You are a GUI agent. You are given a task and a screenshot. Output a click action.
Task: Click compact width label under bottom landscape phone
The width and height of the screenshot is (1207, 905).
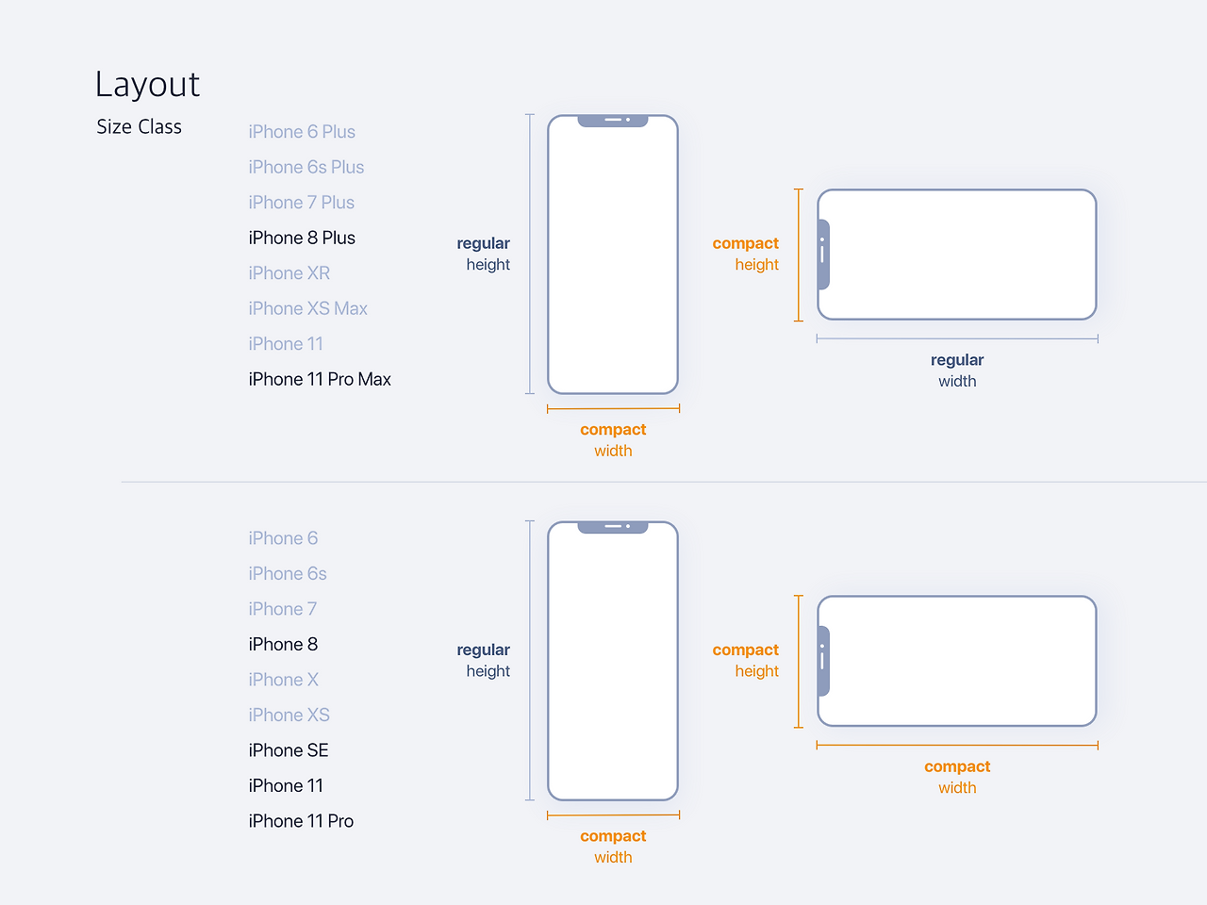tap(957, 777)
